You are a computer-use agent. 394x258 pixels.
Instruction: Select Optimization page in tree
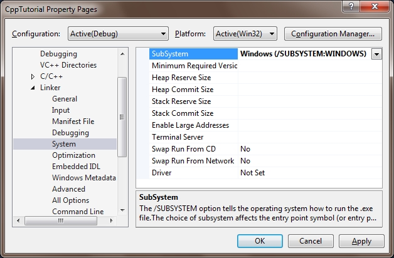[73, 155]
